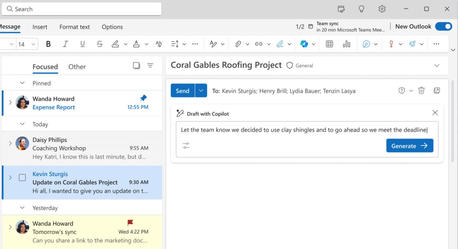The width and height of the screenshot is (458, 249).
Task: Send the email with the Send button
Action: (183, 90)
